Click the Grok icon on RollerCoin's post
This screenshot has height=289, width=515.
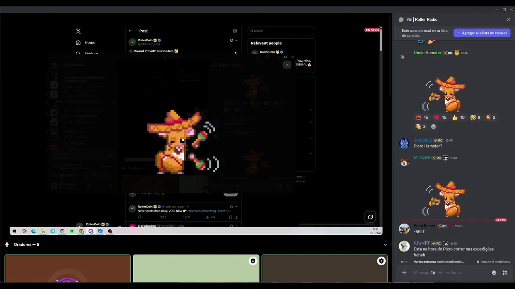(231, 40)
